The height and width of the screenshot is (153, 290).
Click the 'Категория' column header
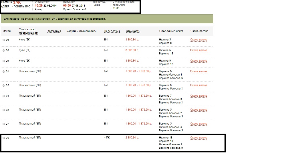(54, 31)
